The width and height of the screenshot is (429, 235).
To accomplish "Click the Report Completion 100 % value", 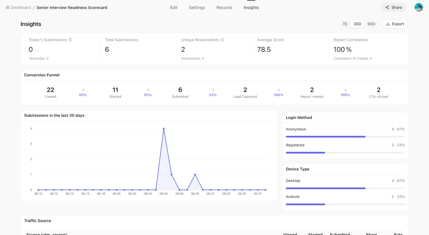I will 342,50.
